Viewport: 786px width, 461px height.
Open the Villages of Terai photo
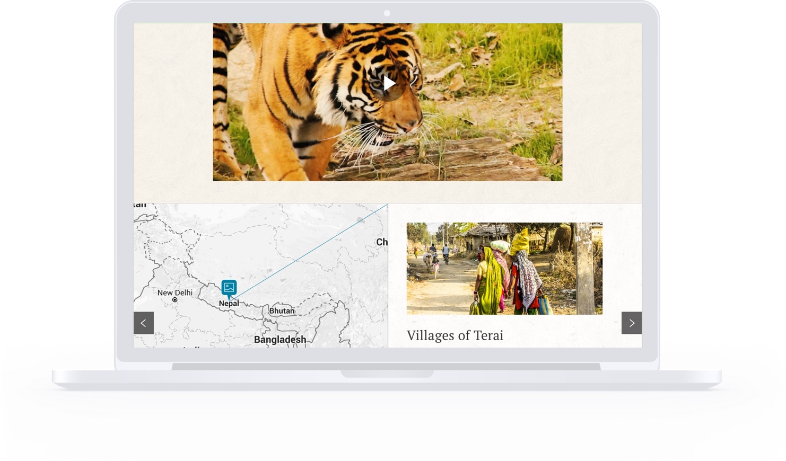[x=504, y=269]
